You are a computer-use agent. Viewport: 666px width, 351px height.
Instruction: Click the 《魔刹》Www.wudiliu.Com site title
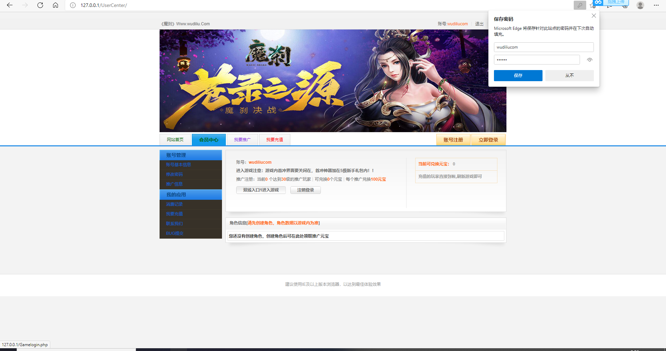[x=185, y=24]
